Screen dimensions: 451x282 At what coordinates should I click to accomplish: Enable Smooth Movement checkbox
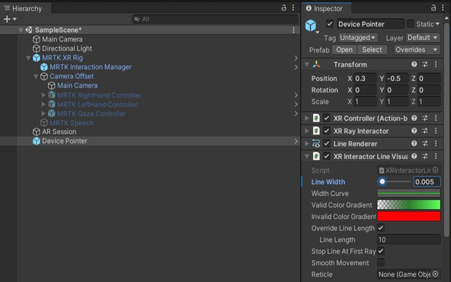click(x=381, y=262)
